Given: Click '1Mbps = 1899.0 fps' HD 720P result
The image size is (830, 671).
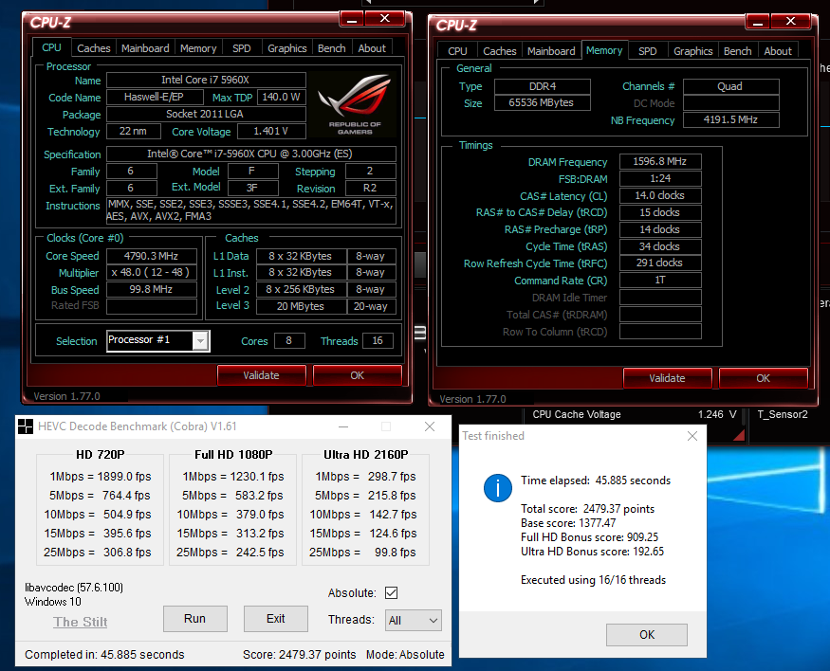Looking at the screenshot, I should point(100,477).
